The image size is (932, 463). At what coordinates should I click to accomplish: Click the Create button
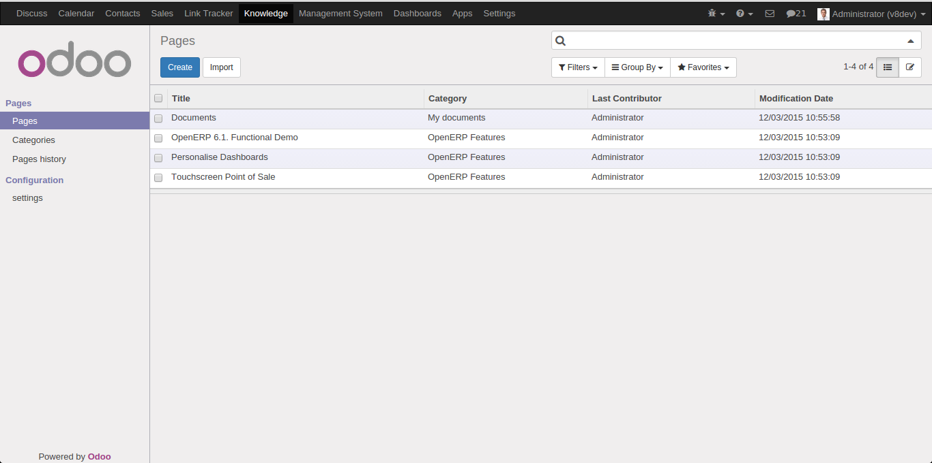click(x=180, y=67)
